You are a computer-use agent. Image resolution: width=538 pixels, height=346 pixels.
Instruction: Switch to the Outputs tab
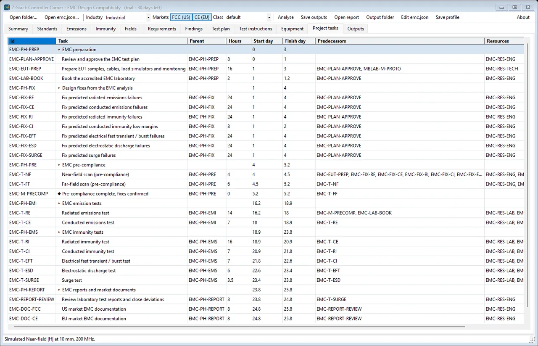[356, 29]
